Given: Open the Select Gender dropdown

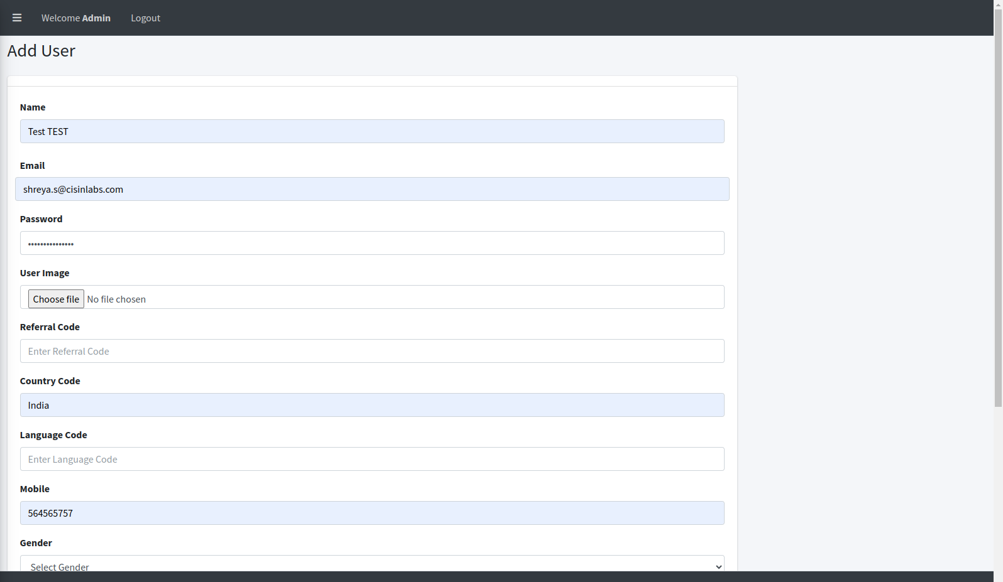Looking at the screenshot, I should coord(372,564).
